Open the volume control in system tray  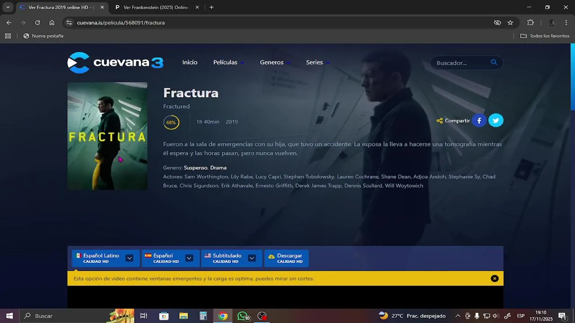tap(496, 316)
